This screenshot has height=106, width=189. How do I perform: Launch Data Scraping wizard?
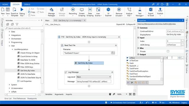90,12
